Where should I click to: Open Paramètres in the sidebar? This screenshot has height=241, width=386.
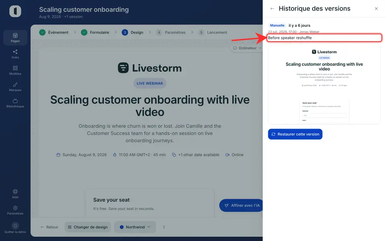point(15,210)
